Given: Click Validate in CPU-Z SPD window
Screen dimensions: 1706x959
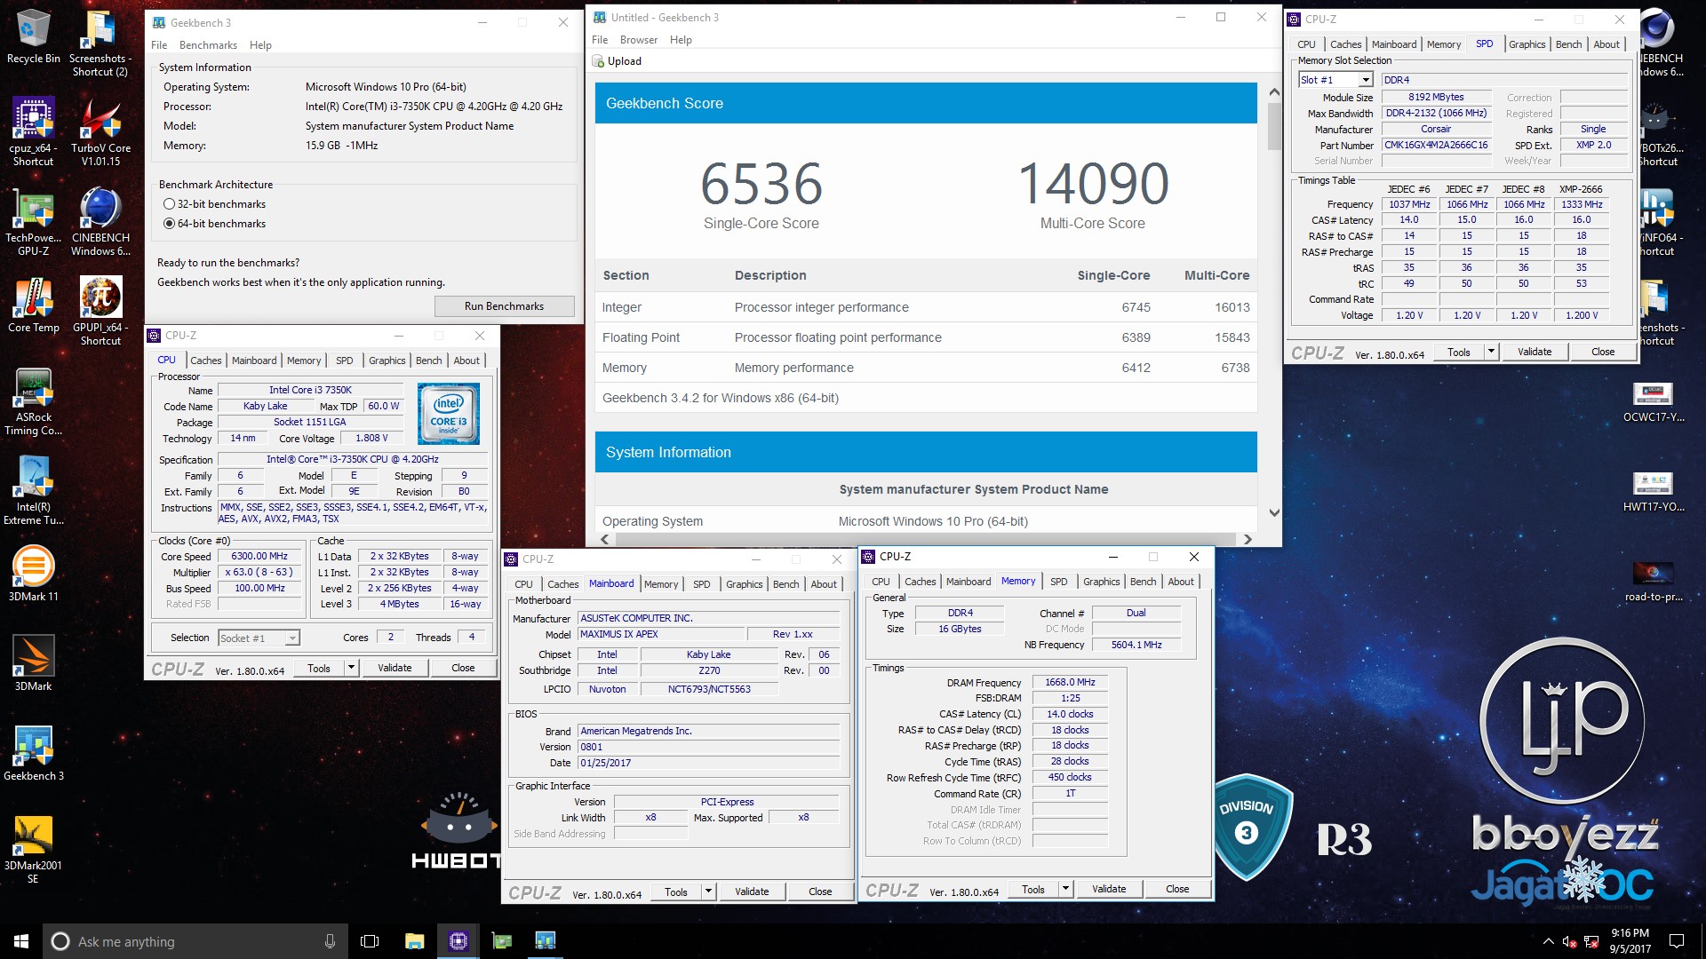Looking at the screenshot, I should [1534, 352].
